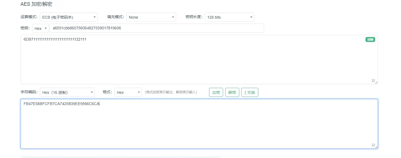Click the 格式加密表示输出 hint text

click(x=171, y=92)
